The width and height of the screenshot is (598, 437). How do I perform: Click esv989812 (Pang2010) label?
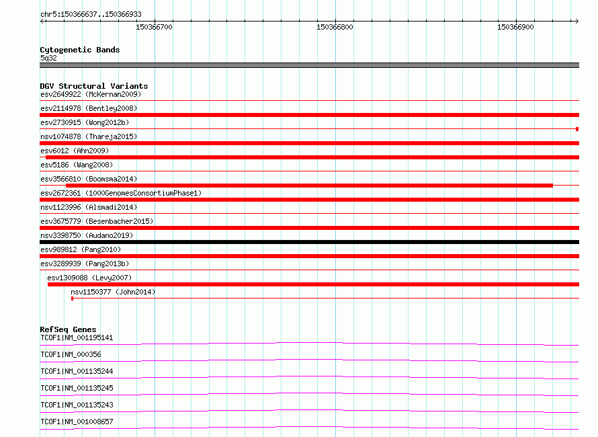click(x=81, y=249)
